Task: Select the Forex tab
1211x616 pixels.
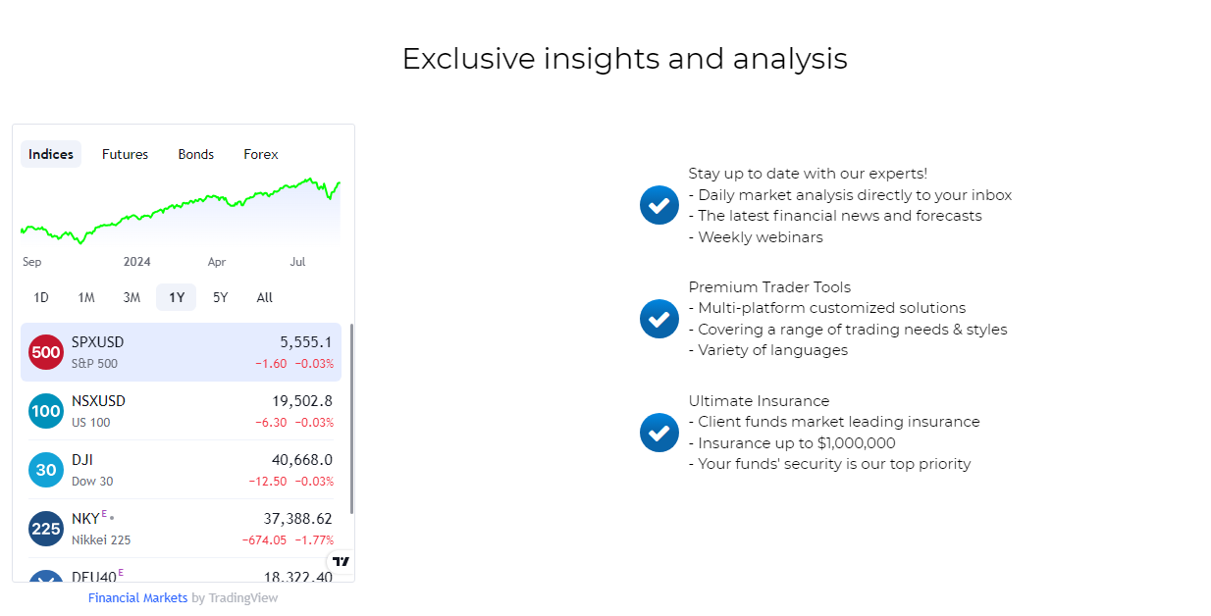Action: pos(261,154)
